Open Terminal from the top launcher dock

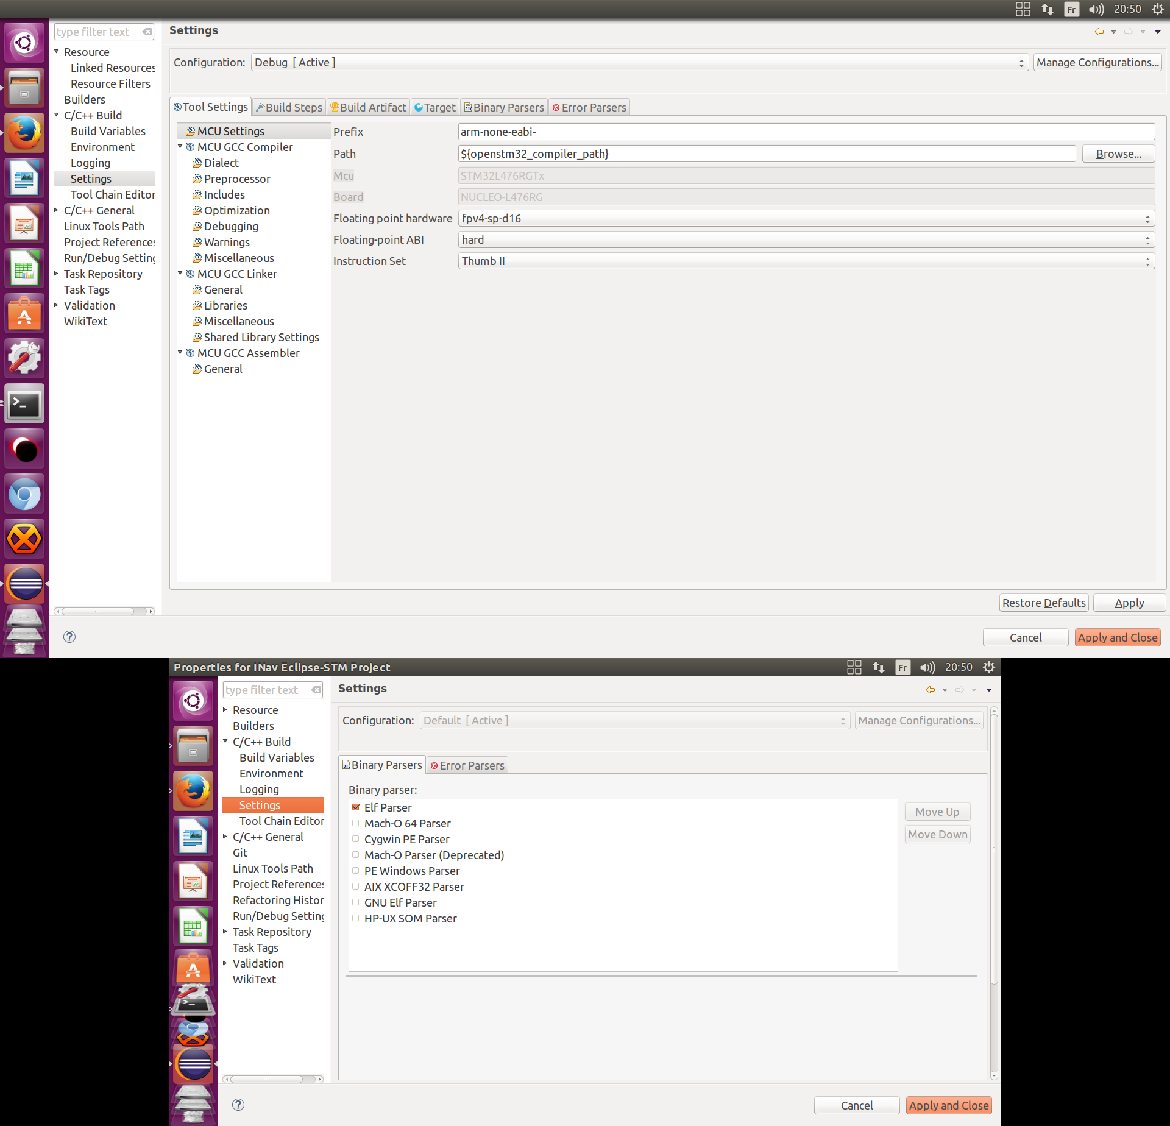click(24, 404)
